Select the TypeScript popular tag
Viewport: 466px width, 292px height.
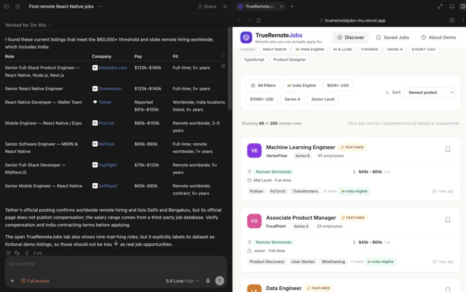tap(254, 60)
